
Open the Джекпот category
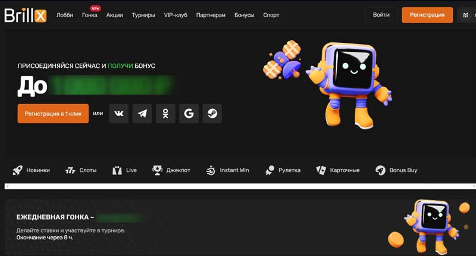click(x=171, y=170)
